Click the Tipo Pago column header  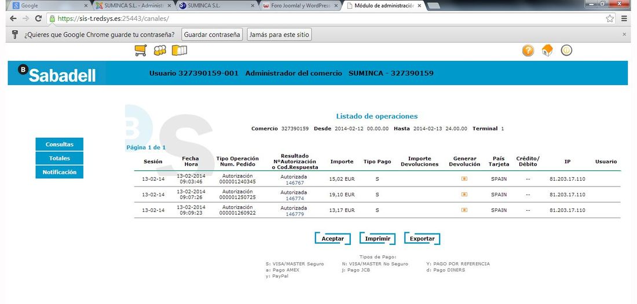tap(377, 162)
